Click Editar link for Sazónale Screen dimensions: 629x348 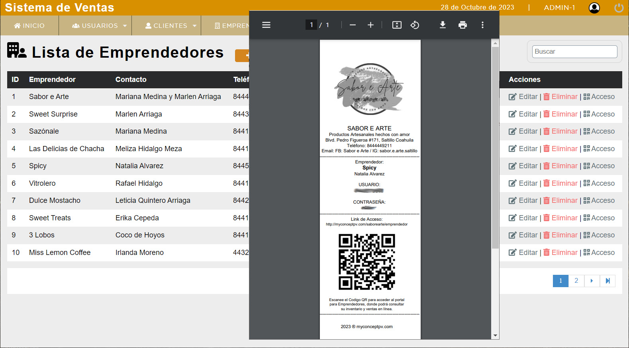coord(528,131)
